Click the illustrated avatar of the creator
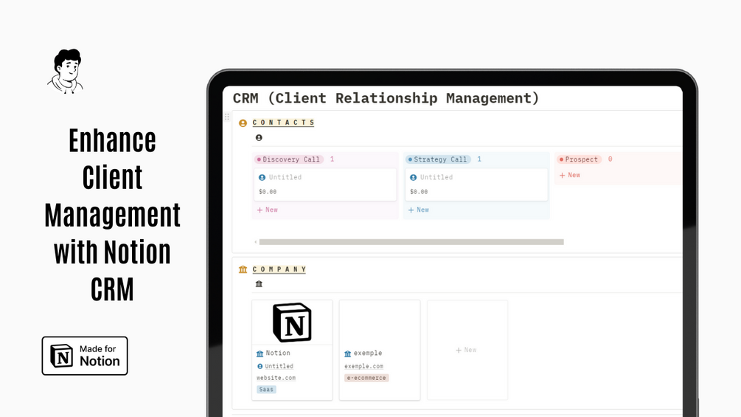Screen dimensions: 741x417 (x=66, y=72)
